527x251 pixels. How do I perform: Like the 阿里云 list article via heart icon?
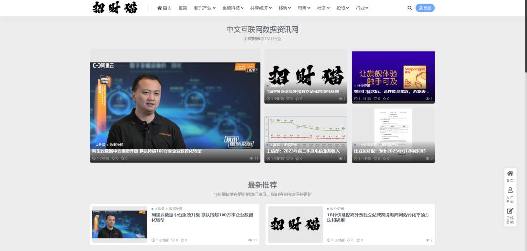(x=174, y=240)
